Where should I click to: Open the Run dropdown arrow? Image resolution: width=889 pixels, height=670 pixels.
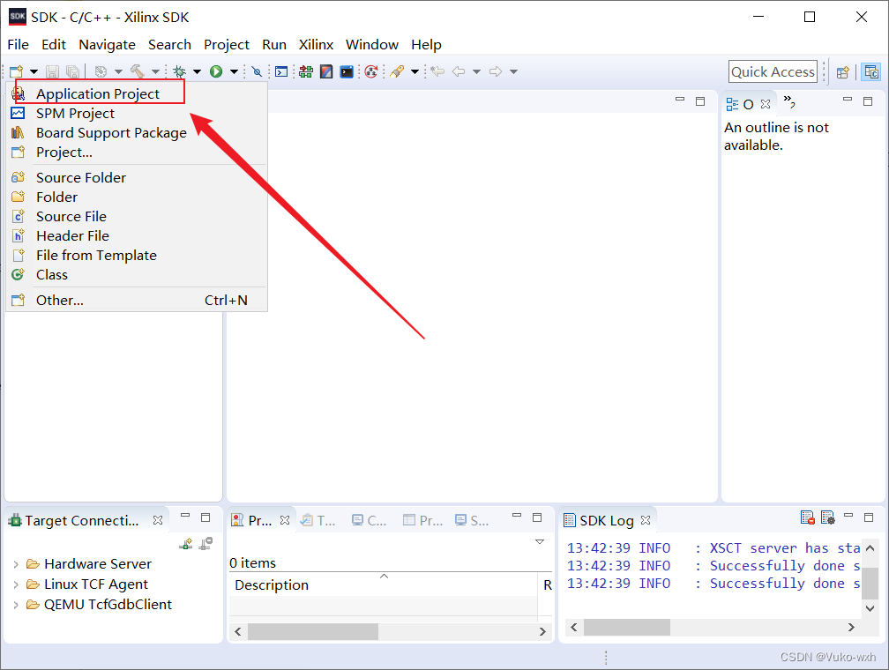pyautogui.click(x=234, y=71)
